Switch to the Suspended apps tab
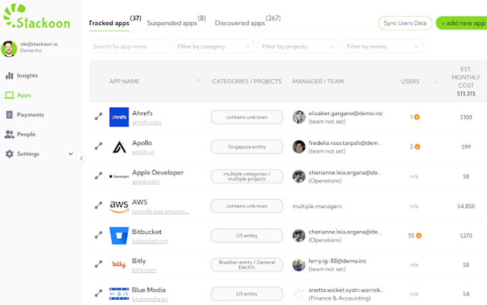 [172, 23]
